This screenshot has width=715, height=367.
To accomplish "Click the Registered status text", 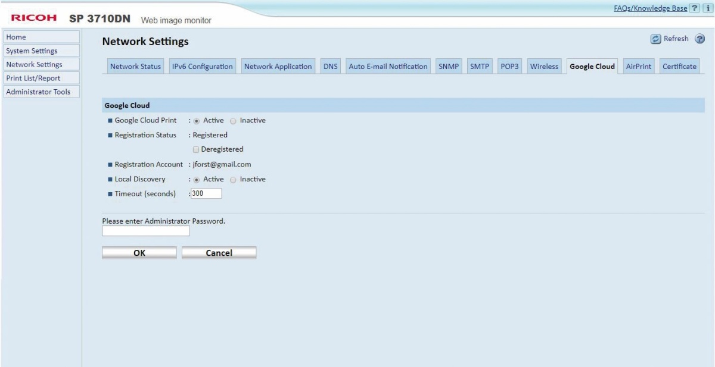I will [x=210, y=135].
